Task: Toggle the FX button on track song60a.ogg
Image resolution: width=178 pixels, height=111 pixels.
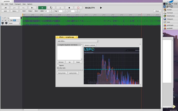Action: point(14,20)
